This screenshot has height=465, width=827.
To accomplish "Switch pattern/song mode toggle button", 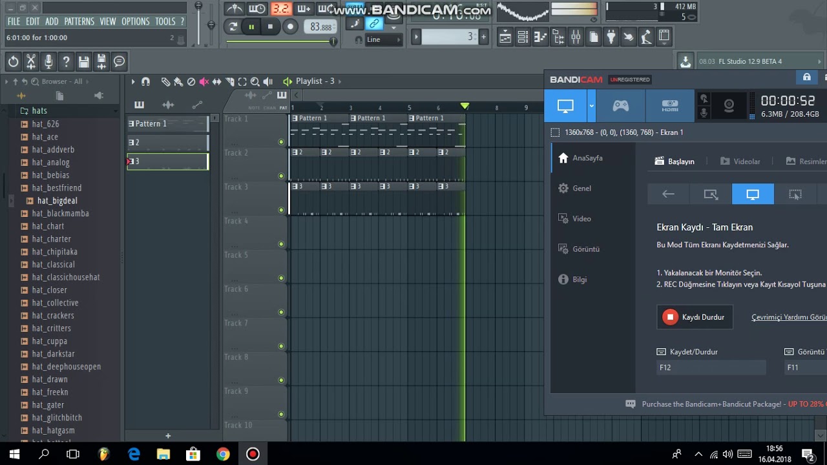I will [233, 26].
